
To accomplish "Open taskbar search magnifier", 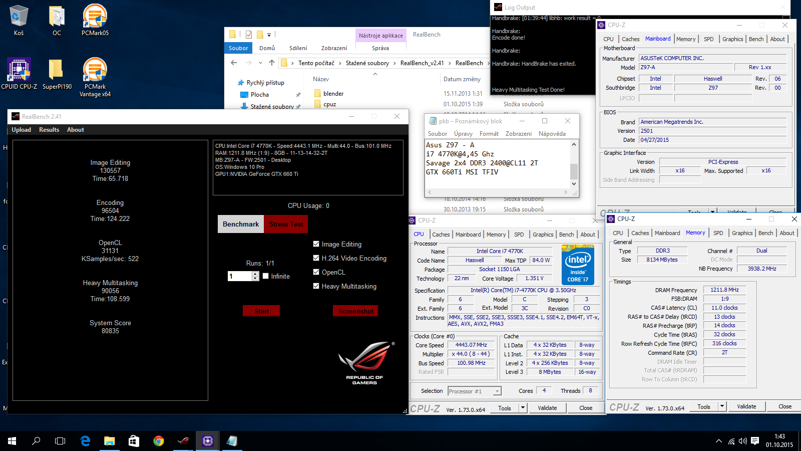I will (36, 441).
